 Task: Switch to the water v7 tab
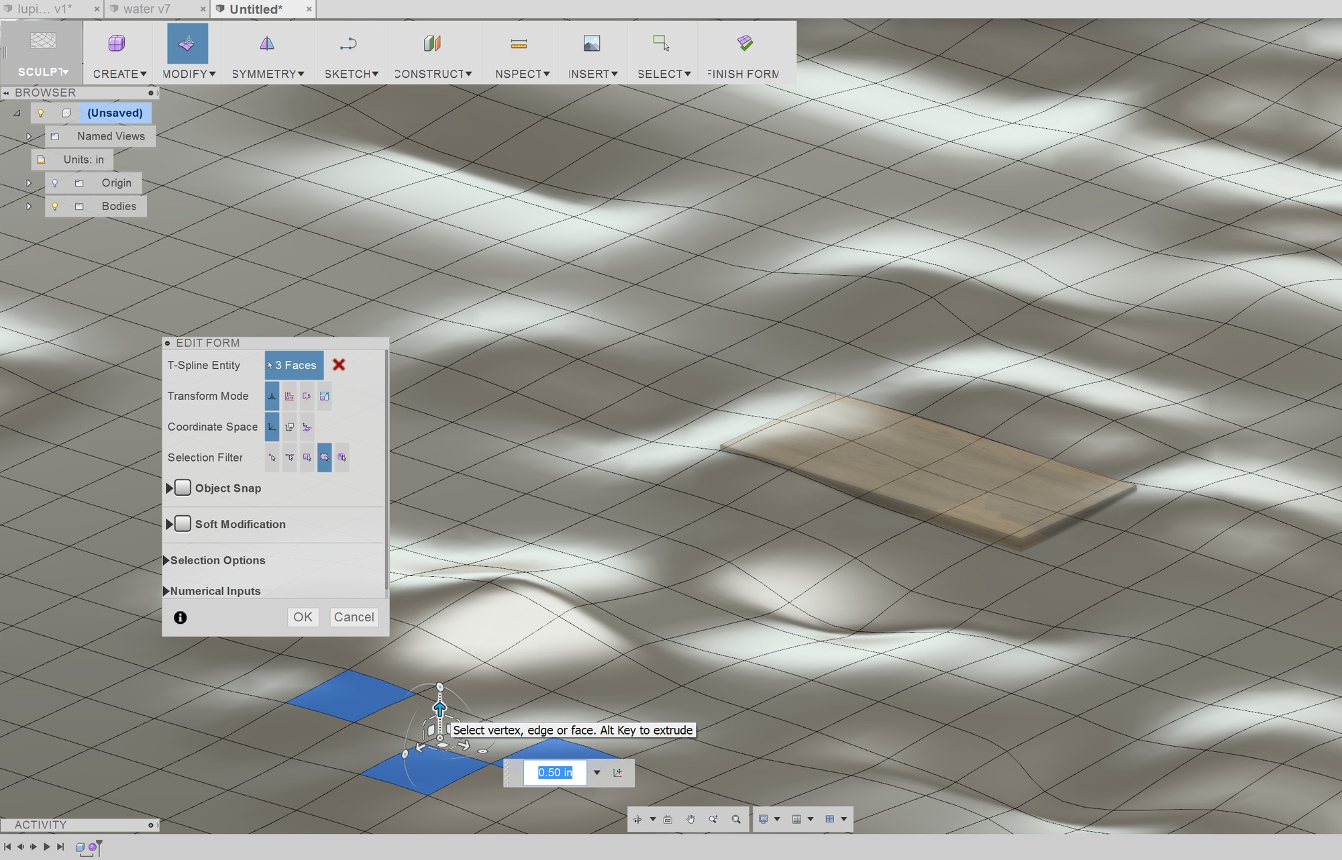coord(146,9)
